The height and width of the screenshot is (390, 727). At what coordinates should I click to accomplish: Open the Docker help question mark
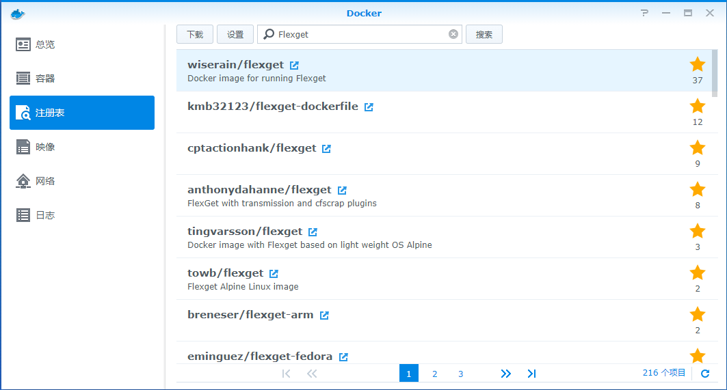tap(644, 13)
